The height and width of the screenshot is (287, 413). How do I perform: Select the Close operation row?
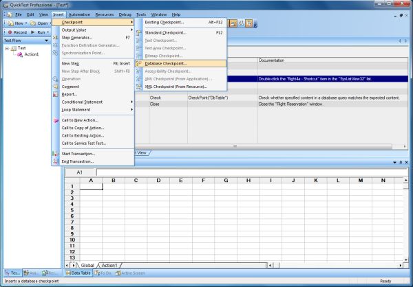tap(271, 104)
